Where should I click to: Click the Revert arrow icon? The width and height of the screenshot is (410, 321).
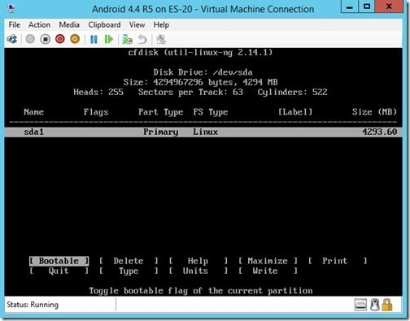click(x=142, y=40)
